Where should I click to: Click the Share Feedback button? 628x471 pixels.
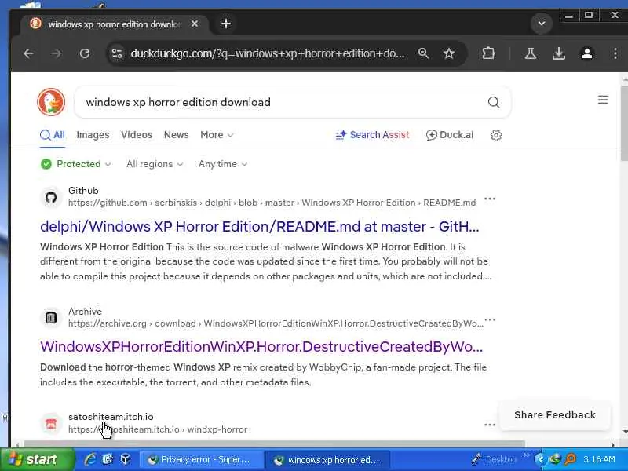click(x=555, y=415)
